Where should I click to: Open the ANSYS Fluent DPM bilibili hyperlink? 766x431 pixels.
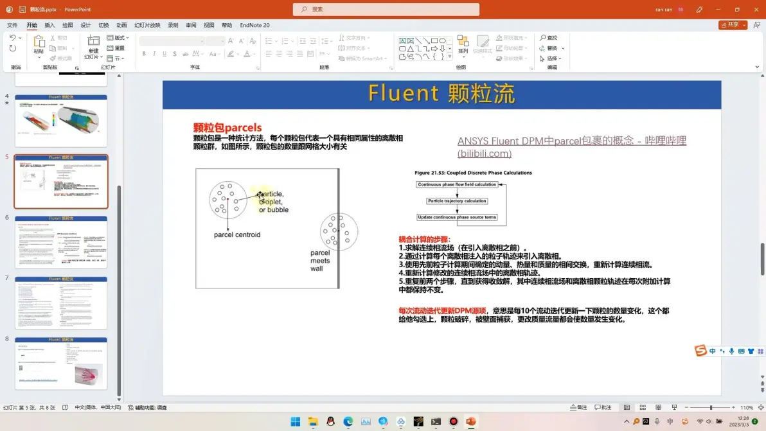point(571,147)
